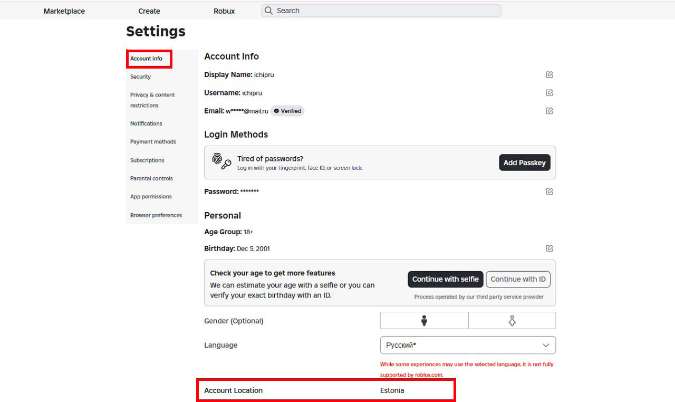The image size is (675, 402).
Task: Select the female gender icon
Action: coord(512,321)
